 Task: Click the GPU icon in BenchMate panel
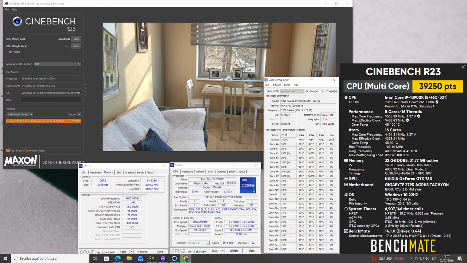(346, 179)
